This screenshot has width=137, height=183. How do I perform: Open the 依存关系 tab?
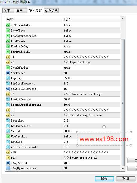[x=51, y=11]
